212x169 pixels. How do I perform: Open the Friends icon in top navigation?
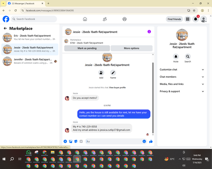[x=105, y=19]
